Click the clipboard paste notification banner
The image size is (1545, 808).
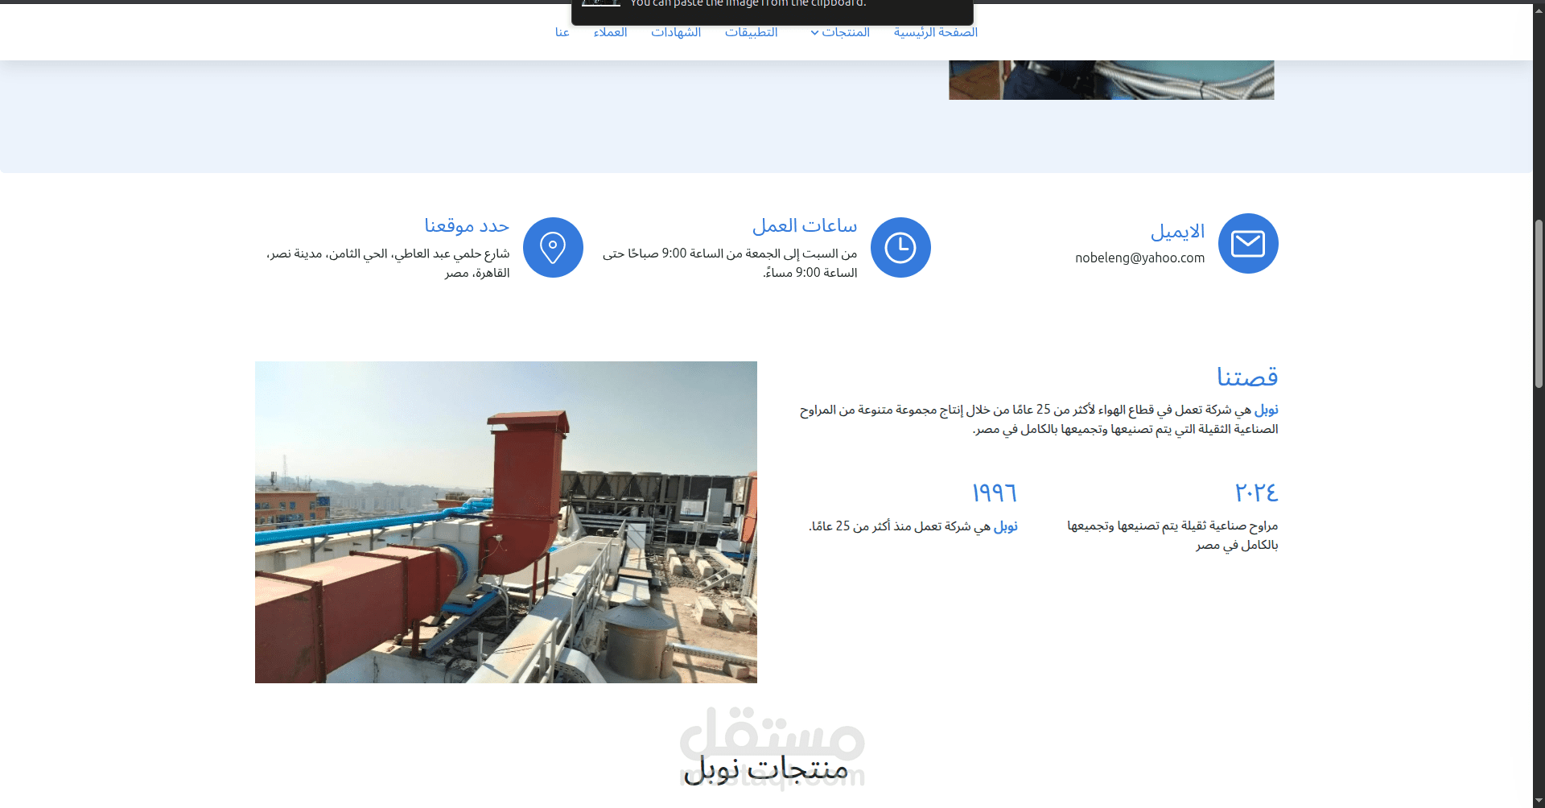click(x=772, y=12)
